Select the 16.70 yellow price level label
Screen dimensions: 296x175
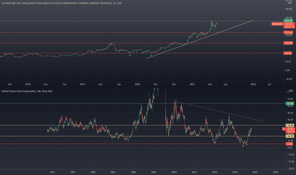point(290,136)
